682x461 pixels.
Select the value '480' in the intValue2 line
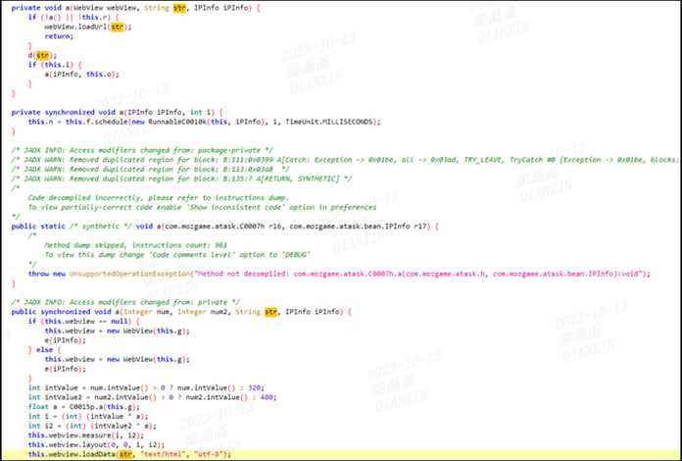pos(267,397)
